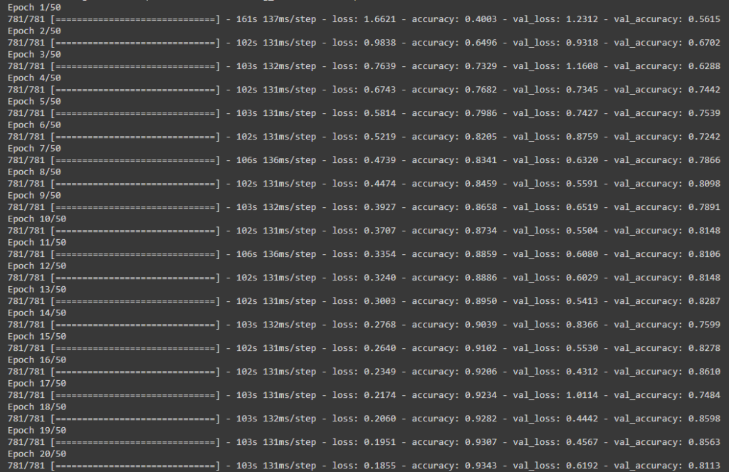Click val_accuracy value 0.7891
The width and height of the screenshot is (729, 472).
(x=704, y=207)
